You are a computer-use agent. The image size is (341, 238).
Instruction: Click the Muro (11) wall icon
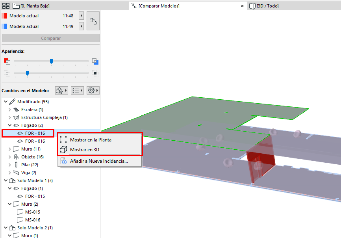click(16, 149)
